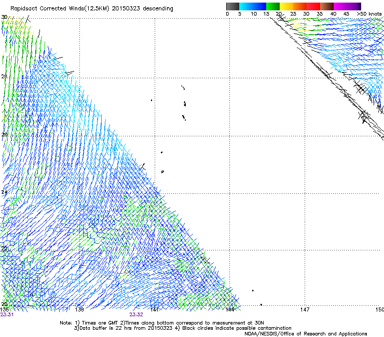
Task: Click the dark purple 45-50 knots swatch
Action: click(x=354, y=6)
